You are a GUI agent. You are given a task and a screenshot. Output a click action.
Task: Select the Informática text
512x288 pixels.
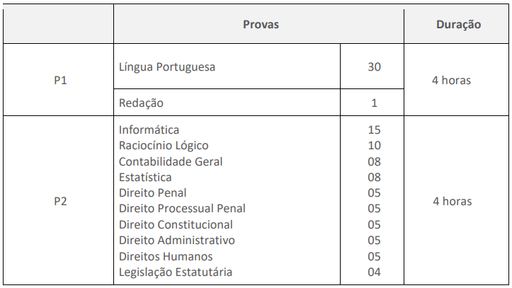(x=149, y=129)
